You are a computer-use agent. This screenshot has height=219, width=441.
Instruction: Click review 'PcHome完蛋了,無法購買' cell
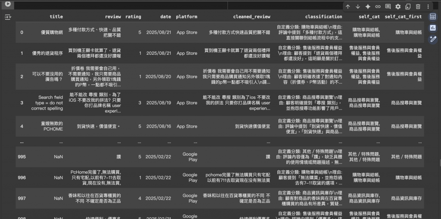96,178
